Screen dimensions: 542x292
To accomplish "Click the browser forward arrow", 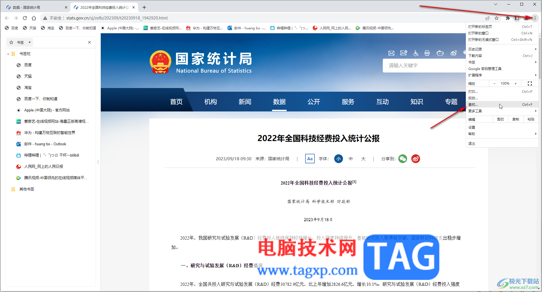I will click(x=16, y=18).
